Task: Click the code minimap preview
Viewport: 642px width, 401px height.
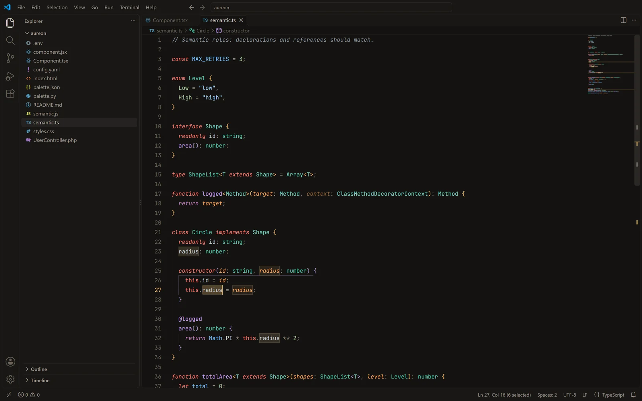Action: point(610,64)
